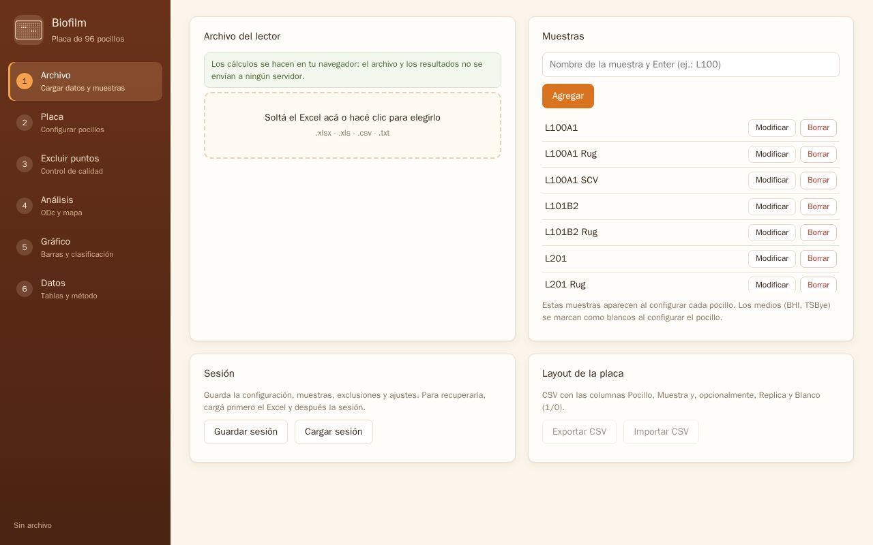Modify sample L101B2
This screenshot has height=545, width=873.
point(772,206)
